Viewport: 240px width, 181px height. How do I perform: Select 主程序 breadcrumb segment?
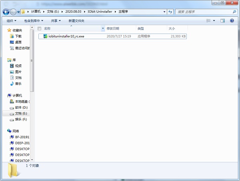click(123, 12)
